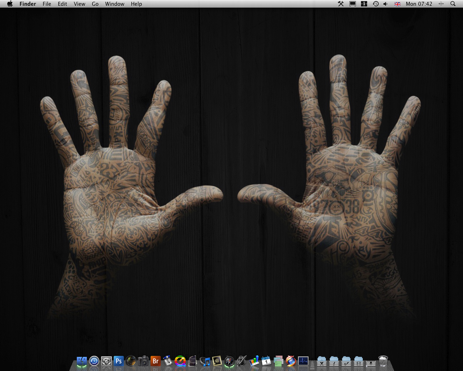Image resolution: width=463 pixels, height=371 pixels.
Task: Open Activity Monitor graph icon in Dock
Action: tap(303, 361)
